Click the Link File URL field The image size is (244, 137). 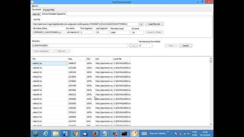tap(85, 24)
